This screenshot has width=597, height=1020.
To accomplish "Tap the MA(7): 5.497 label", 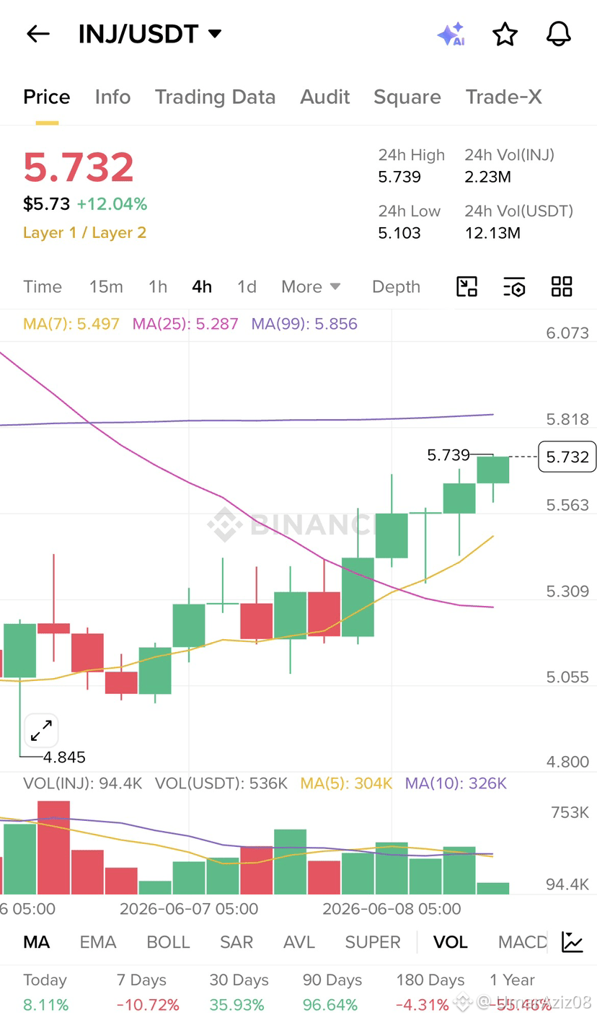I will coord(71,324).
